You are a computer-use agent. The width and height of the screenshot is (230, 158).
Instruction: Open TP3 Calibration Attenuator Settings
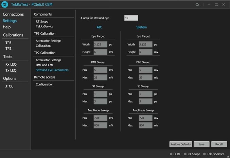click(x=48, y=41)
